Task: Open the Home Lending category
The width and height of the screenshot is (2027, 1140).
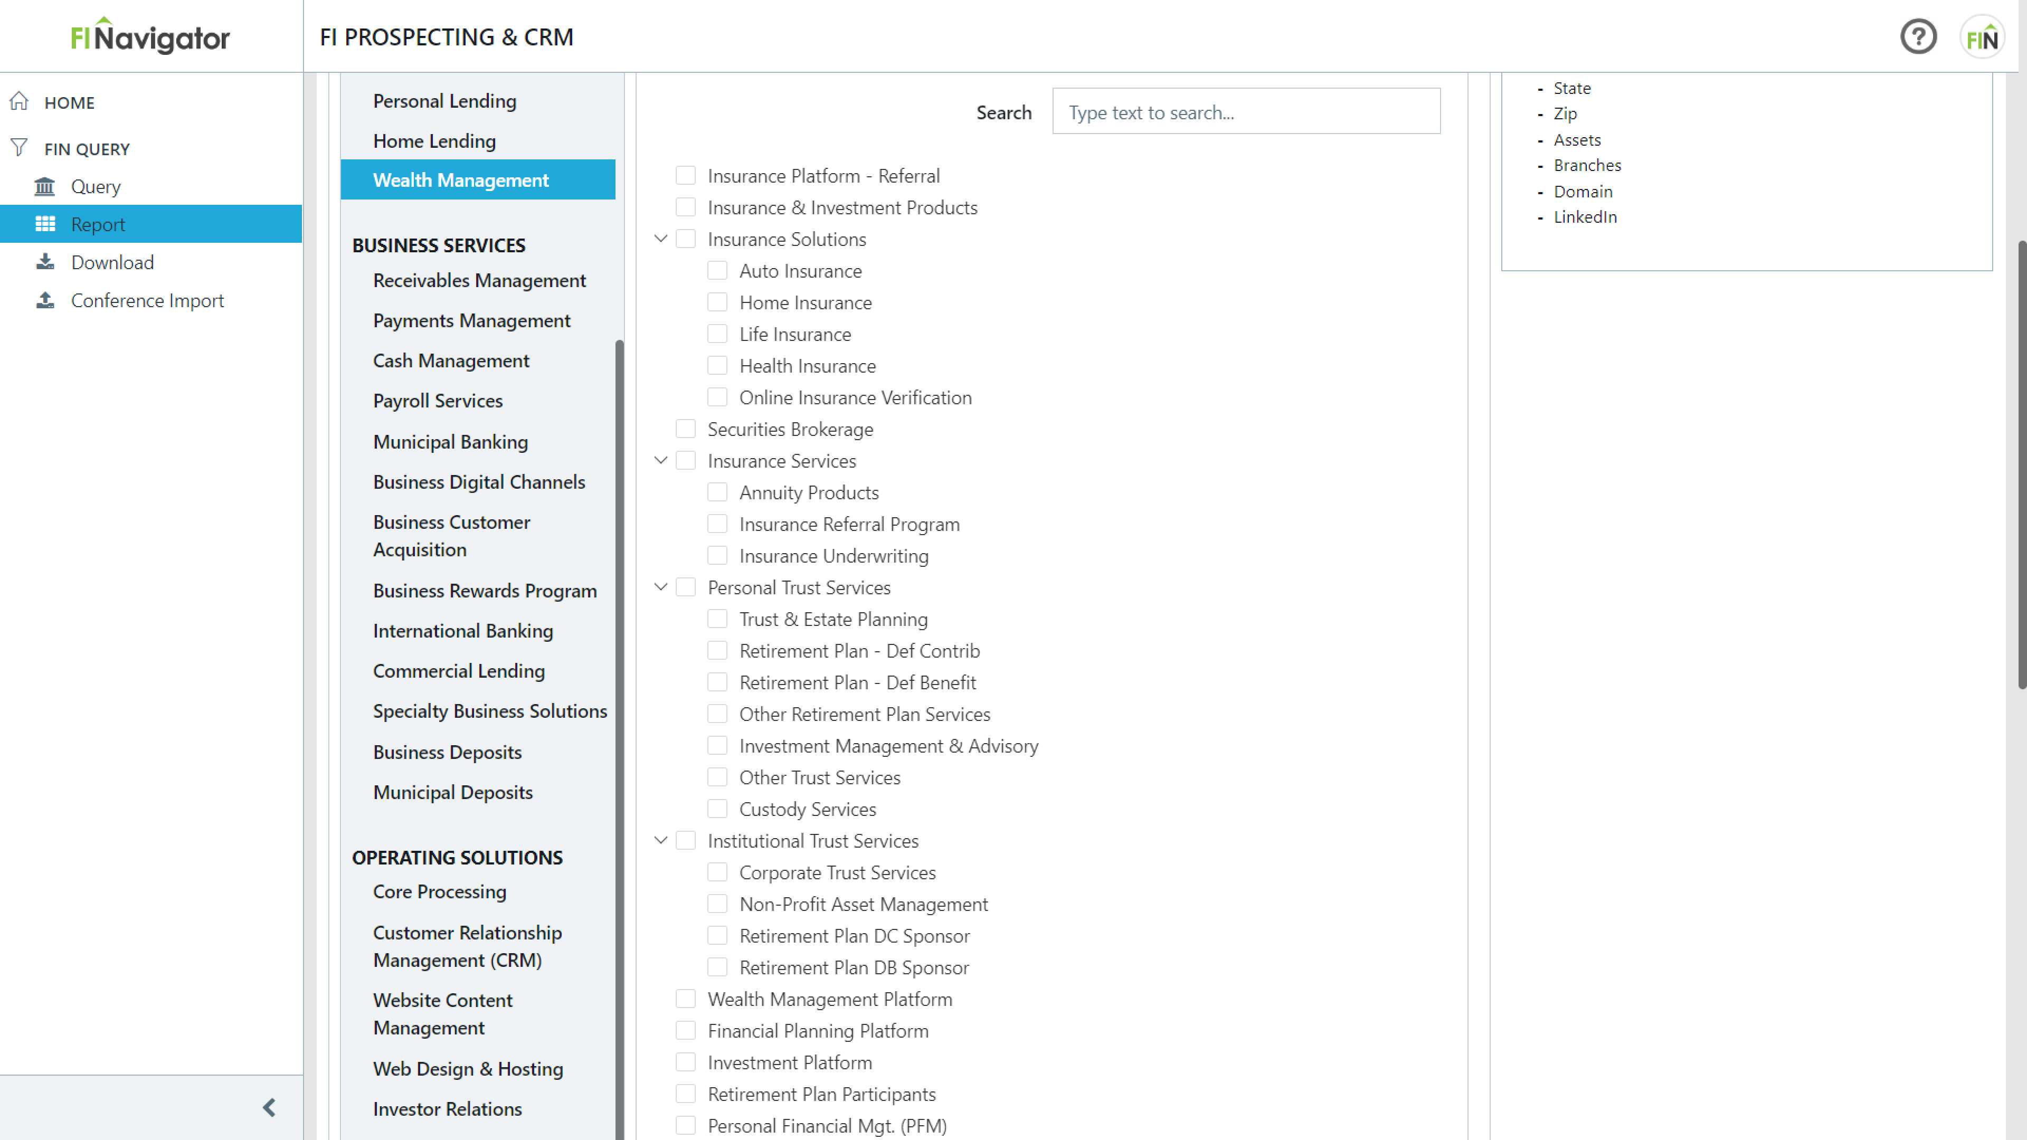Action: click(x=434, y=141)
